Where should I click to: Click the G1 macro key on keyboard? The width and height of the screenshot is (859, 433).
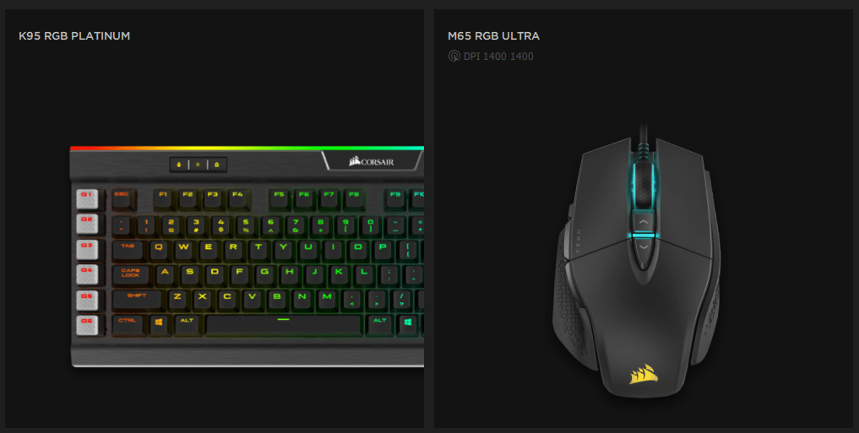click(86, 198)
